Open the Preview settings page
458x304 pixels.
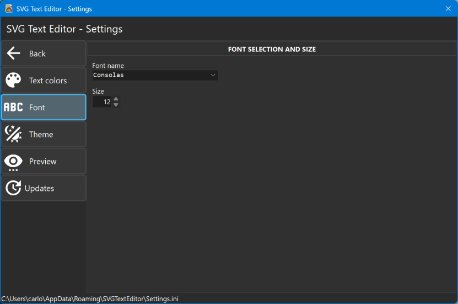[x=42, y=161]
